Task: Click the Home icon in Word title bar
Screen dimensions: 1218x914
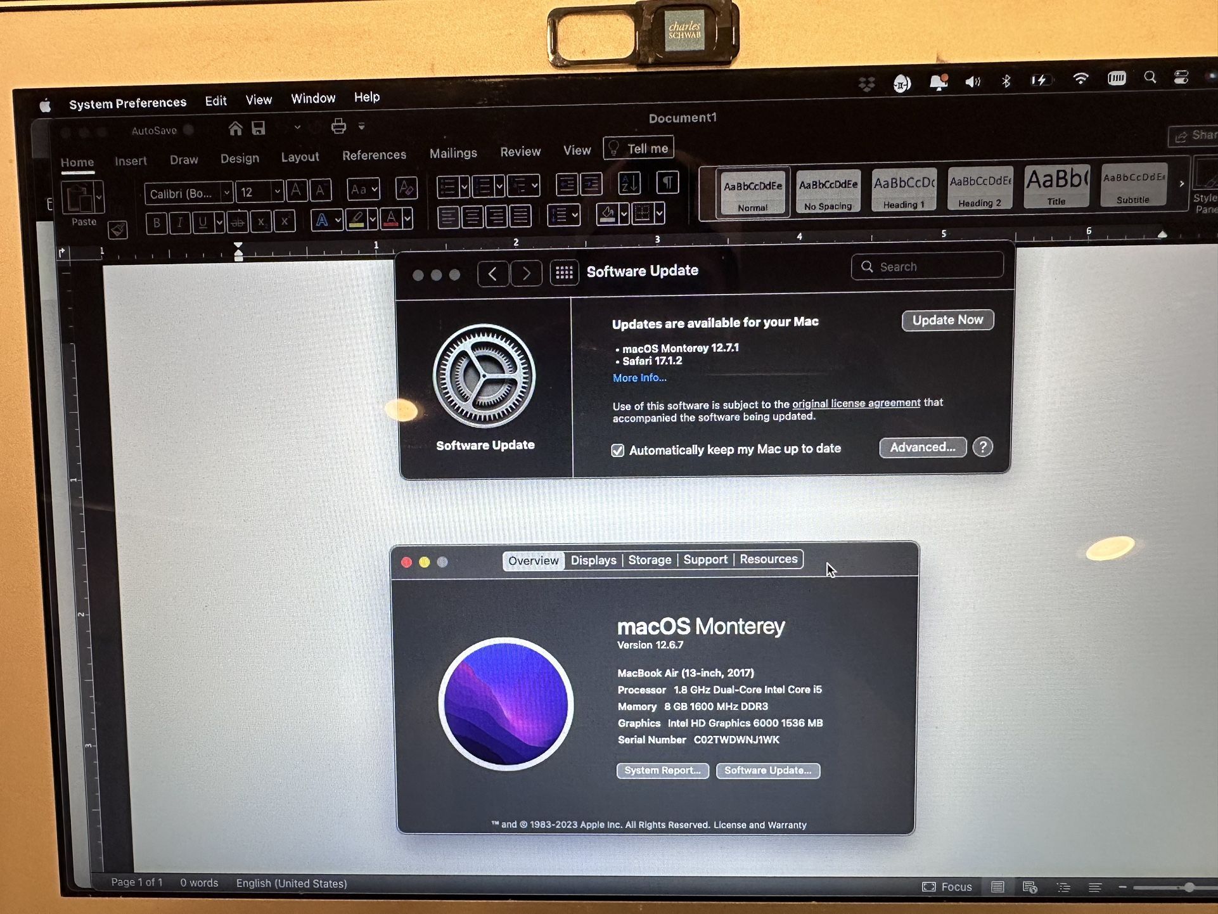Action: click(235, 129)
